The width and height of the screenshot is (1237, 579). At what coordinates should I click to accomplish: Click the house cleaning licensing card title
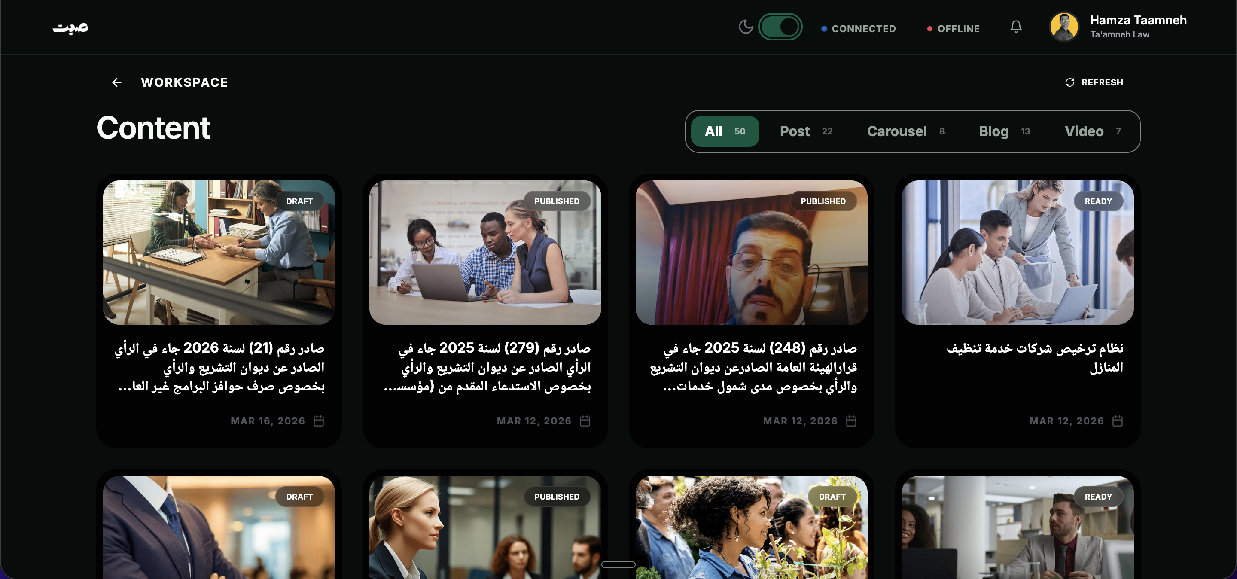[x=1035, y=357]
